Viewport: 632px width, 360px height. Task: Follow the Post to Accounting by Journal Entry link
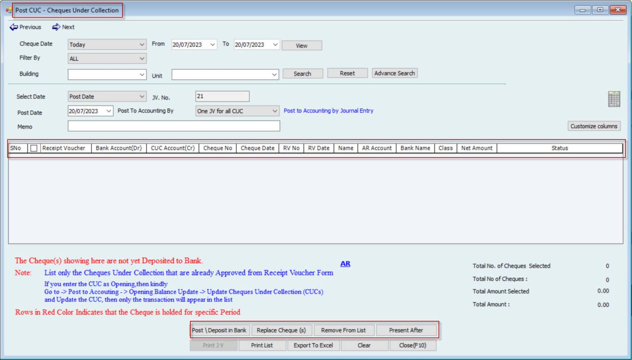pyautogui.click(x=328, y=111)
